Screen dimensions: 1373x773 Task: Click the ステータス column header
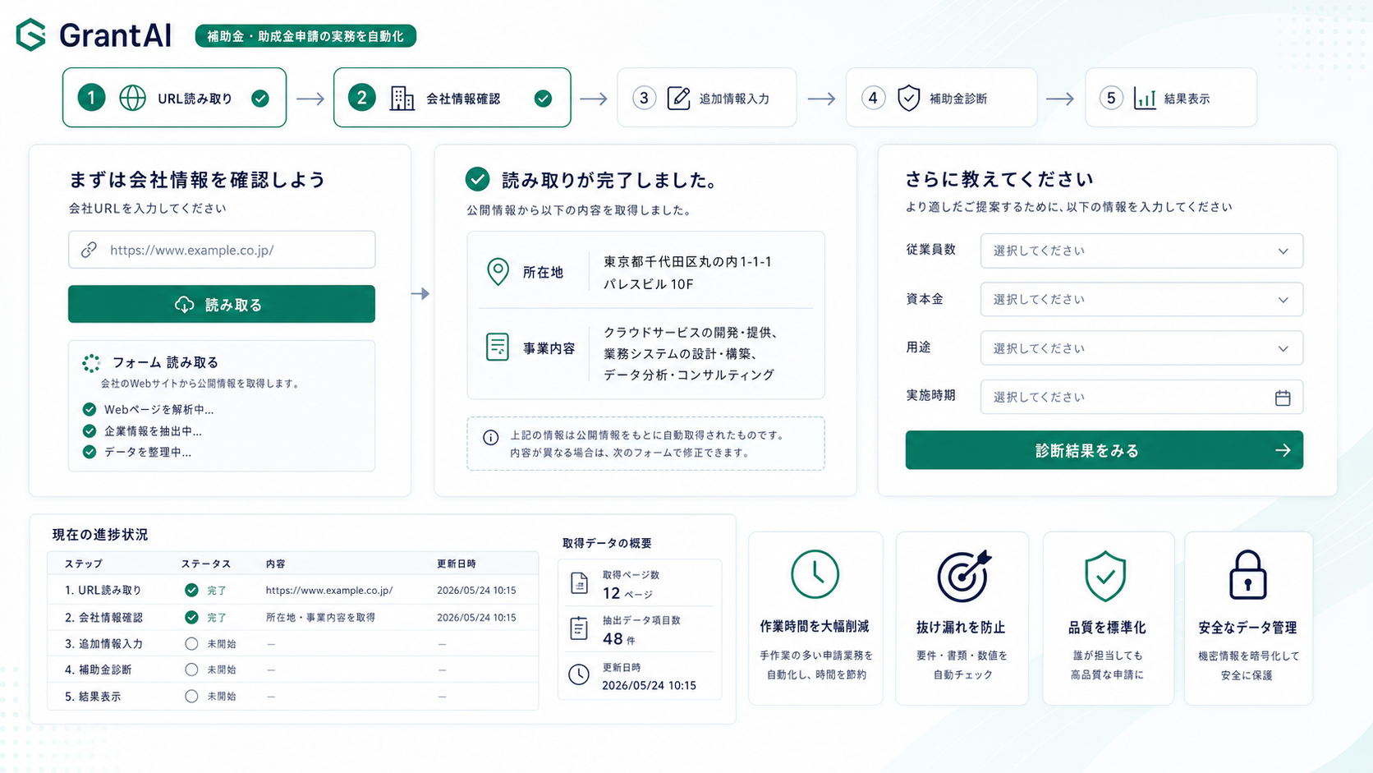click(x=206, y=564)
